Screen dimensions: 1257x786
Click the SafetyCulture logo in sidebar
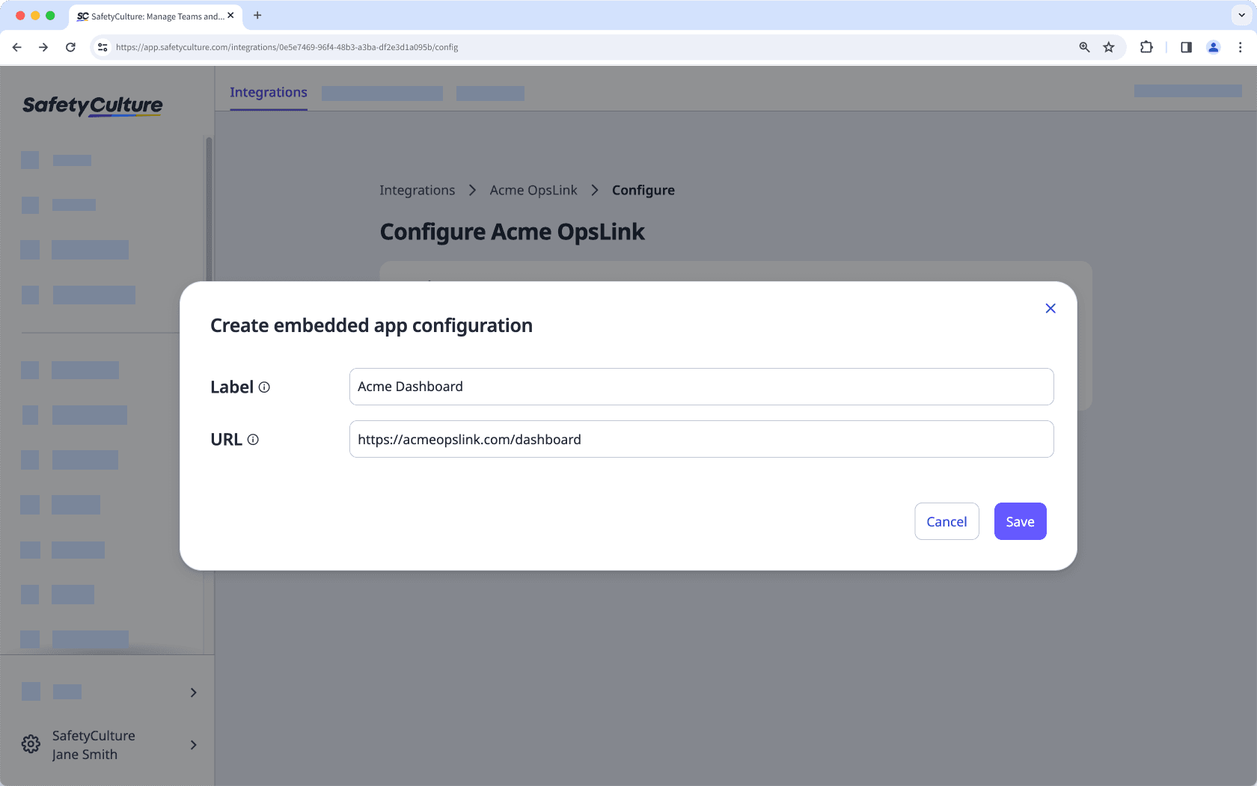(92, 105)
